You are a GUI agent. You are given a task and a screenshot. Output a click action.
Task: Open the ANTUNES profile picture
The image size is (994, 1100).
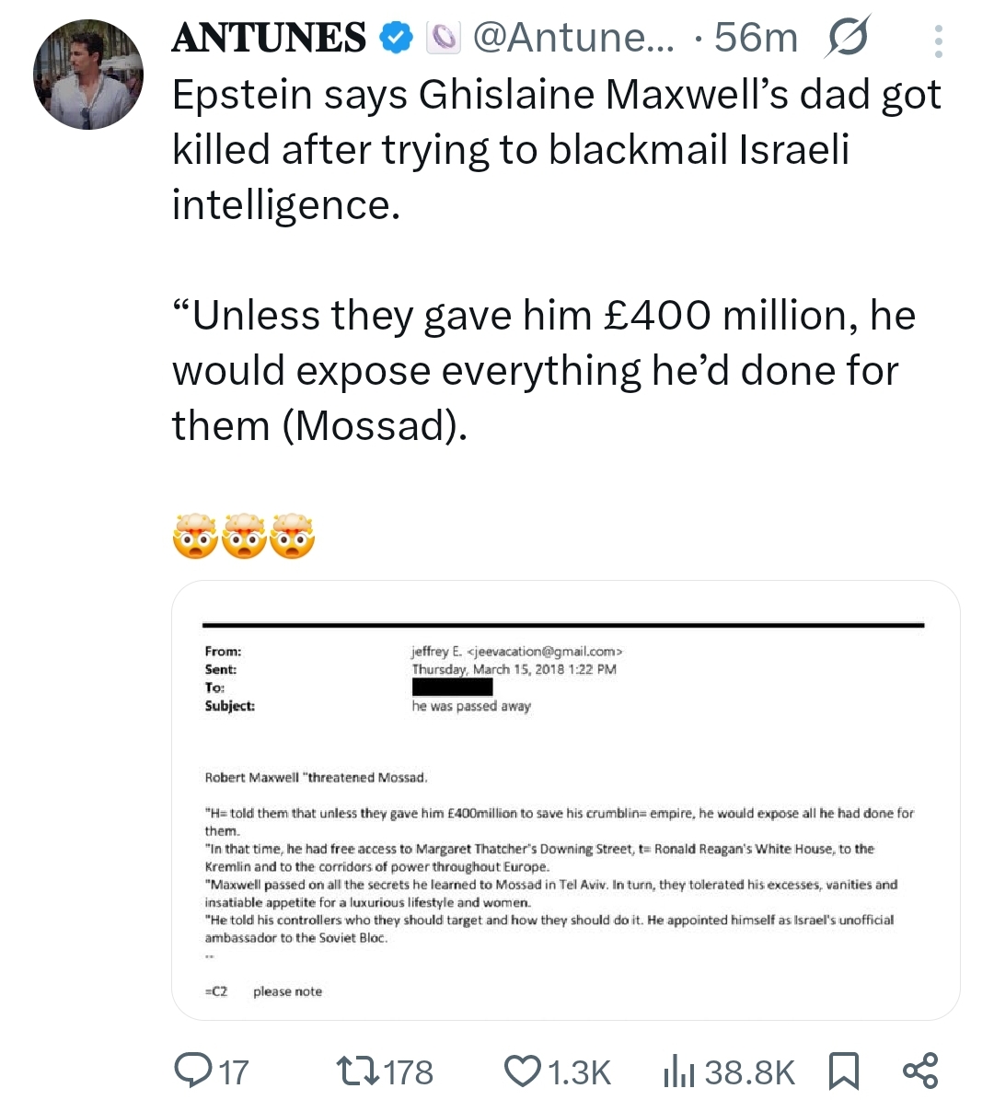(x=88, y=75)
